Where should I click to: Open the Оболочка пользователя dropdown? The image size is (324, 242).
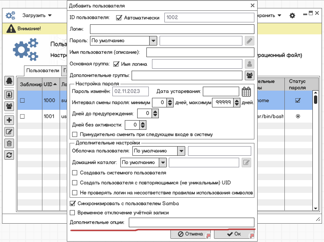coord(181,151)
